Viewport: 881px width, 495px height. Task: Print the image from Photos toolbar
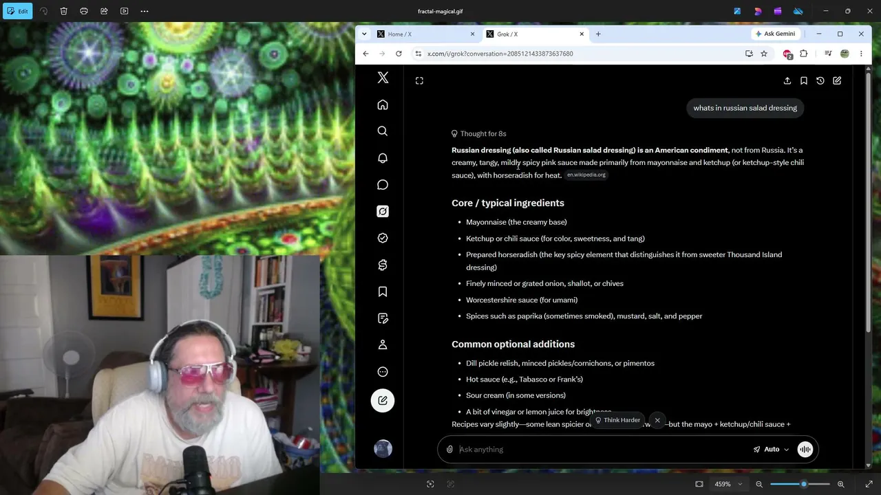tap(84, 11)
